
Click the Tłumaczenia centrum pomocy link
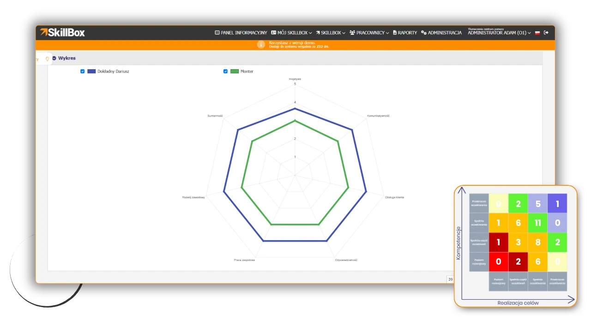[x=487, y=29]
